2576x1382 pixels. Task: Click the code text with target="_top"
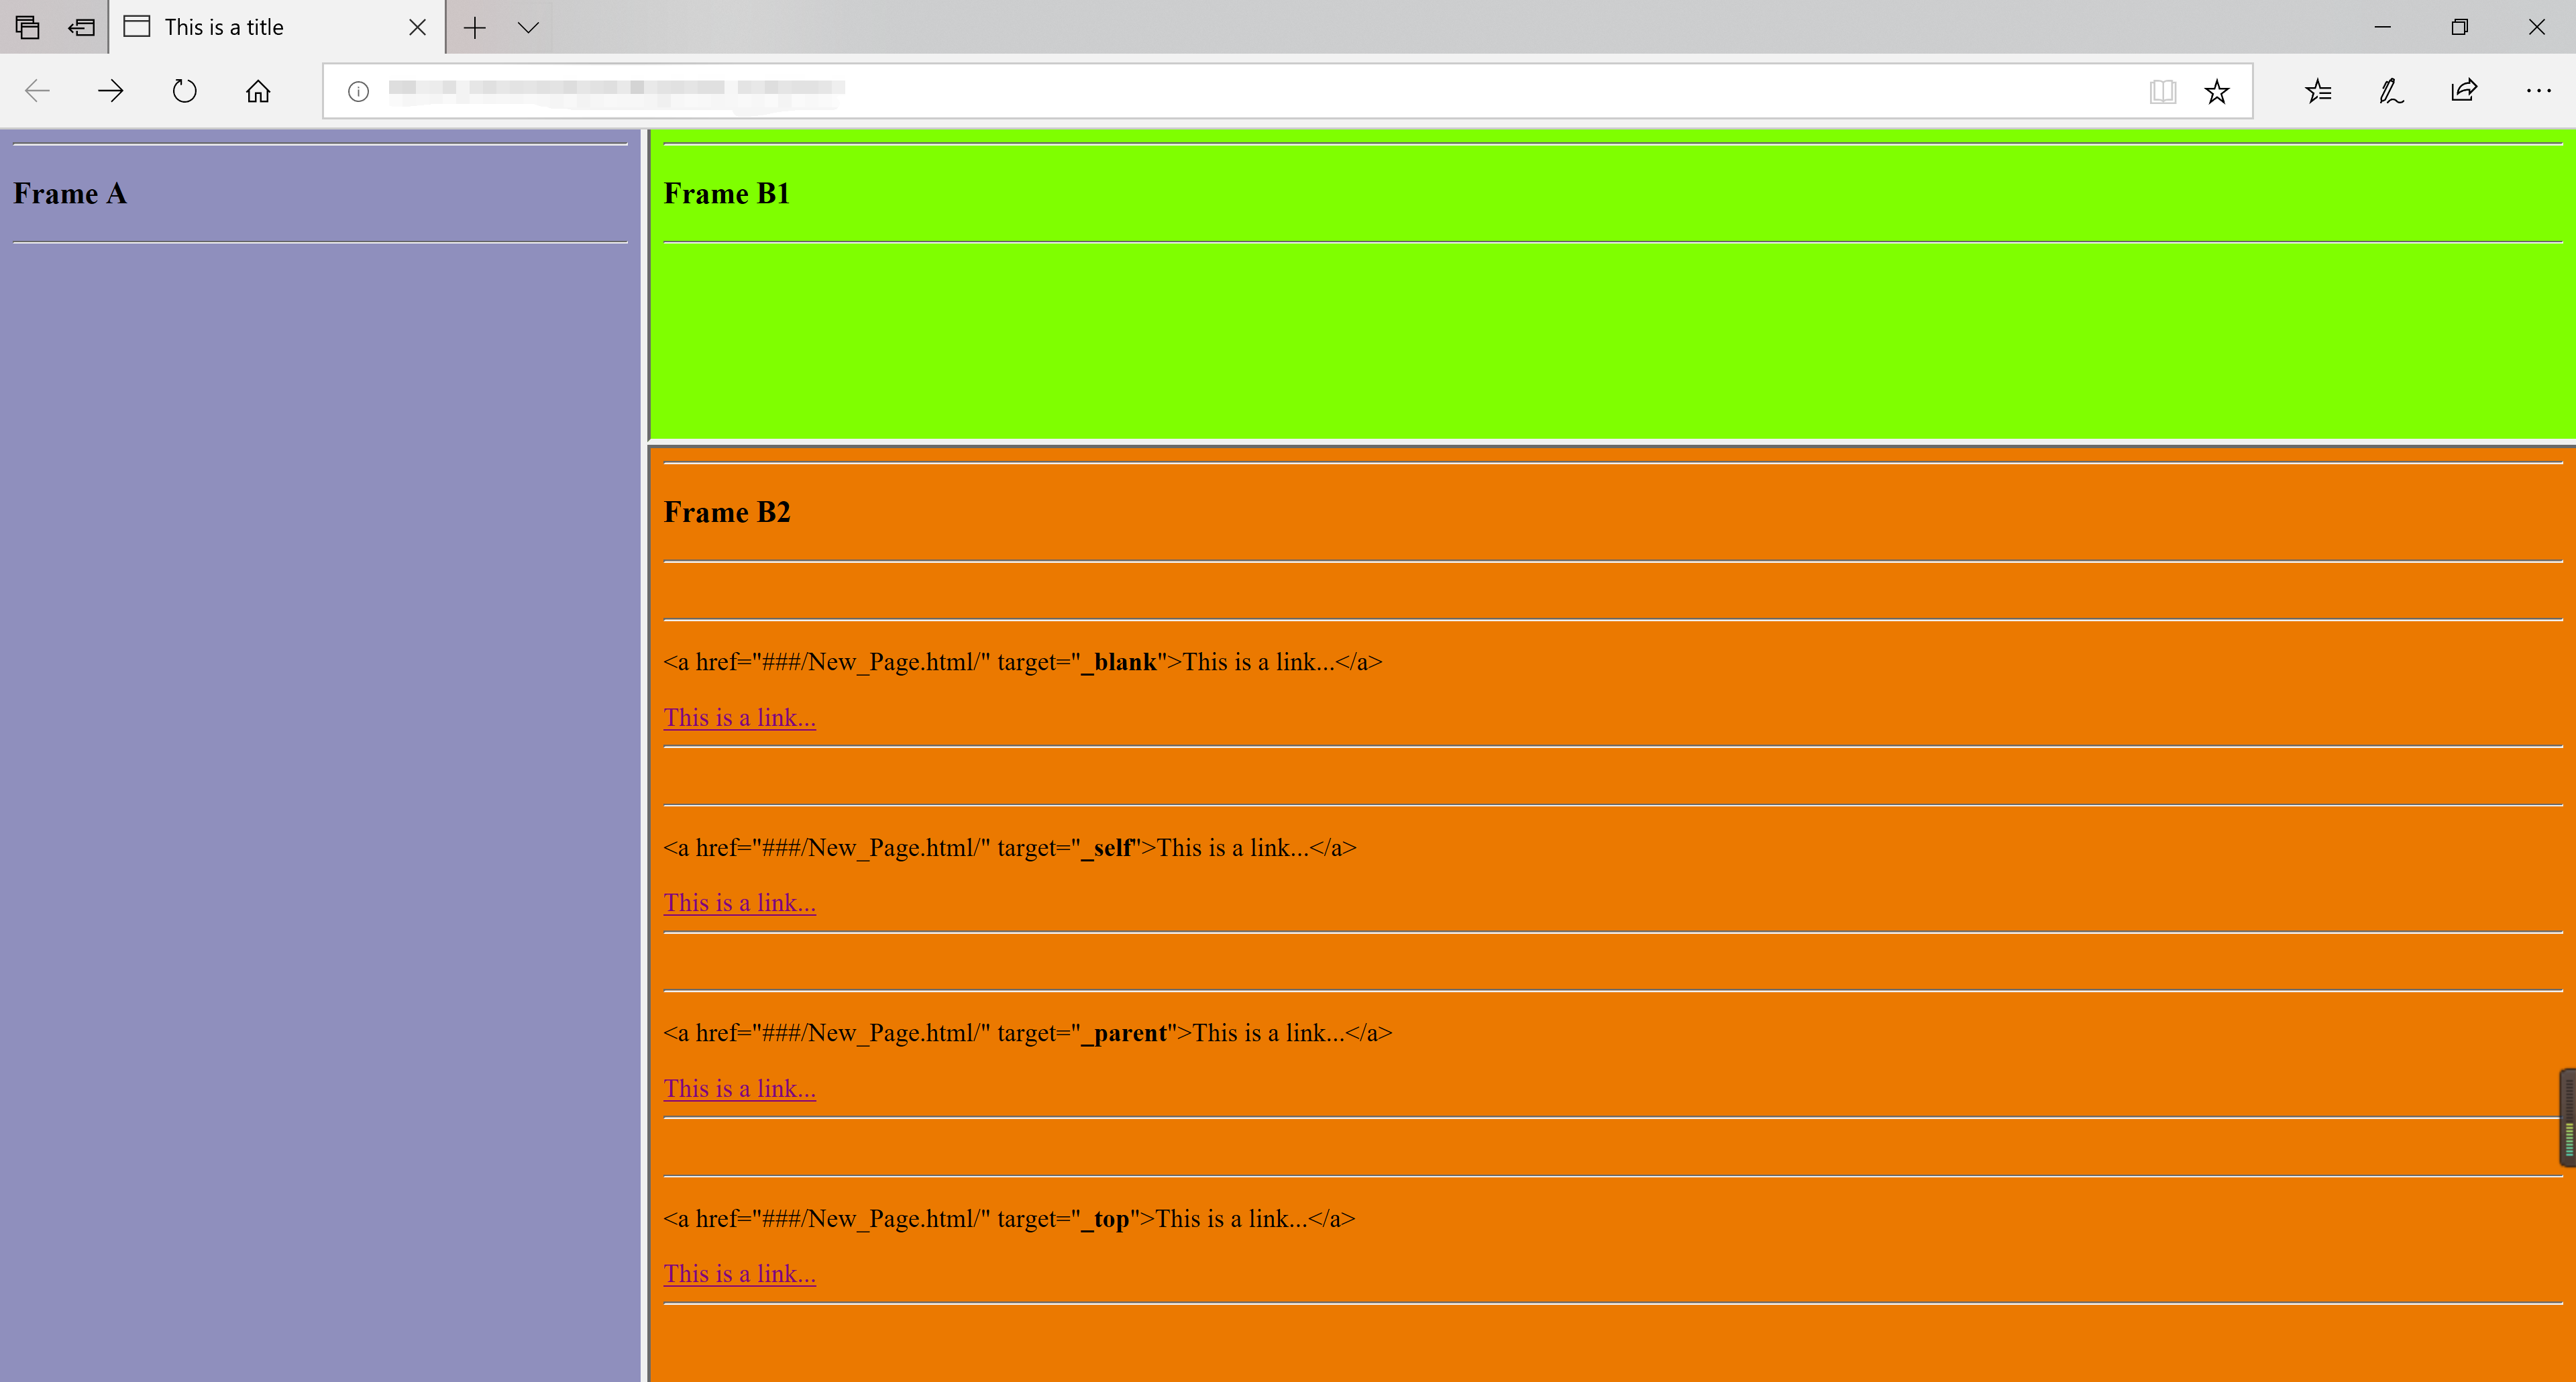point(1009,1219)
